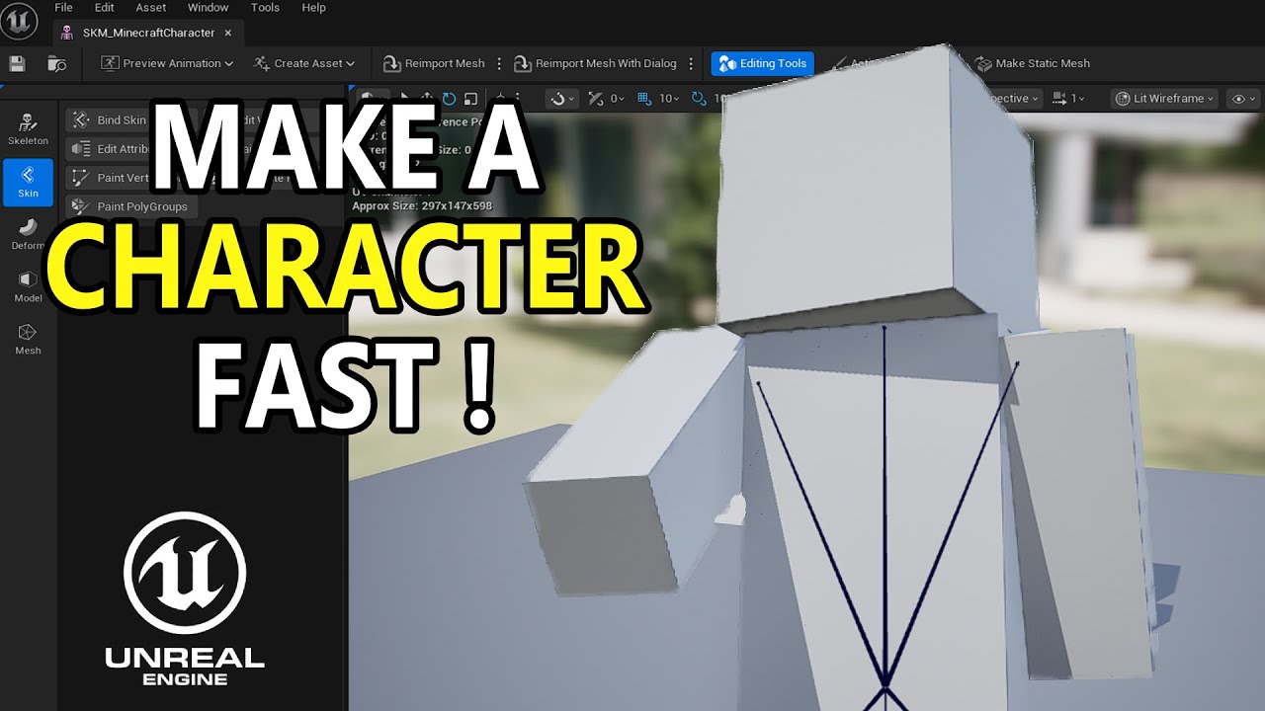This screenshot has height=711, width=1265.
Task: Browse to asset in Content Browser icon
Action: coord(57,63)
